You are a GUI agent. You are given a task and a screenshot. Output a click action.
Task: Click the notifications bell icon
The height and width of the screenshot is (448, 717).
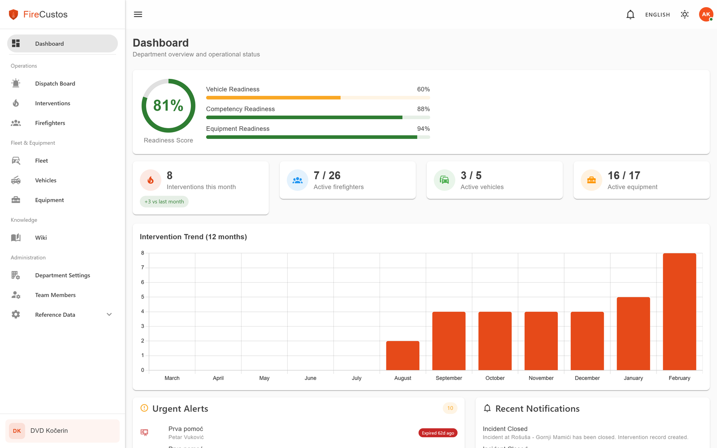pos(630,15)
